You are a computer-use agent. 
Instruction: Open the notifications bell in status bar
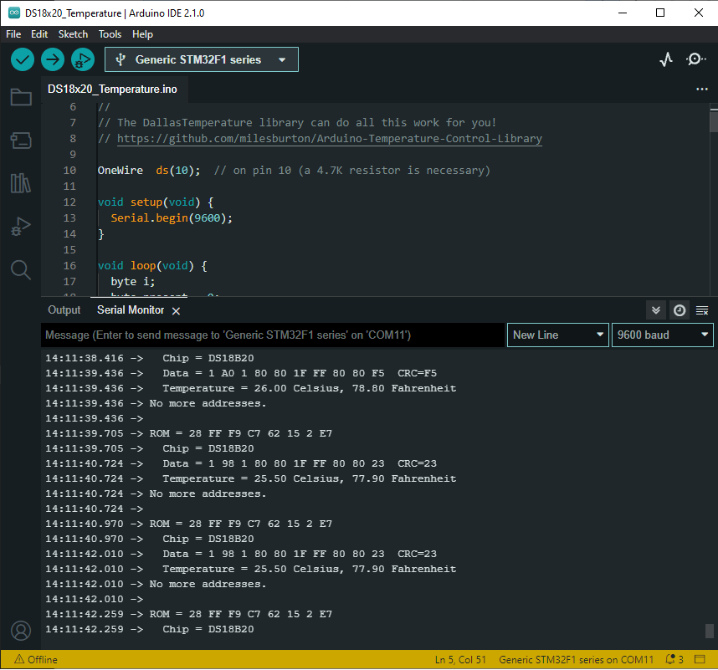point(674,659)
